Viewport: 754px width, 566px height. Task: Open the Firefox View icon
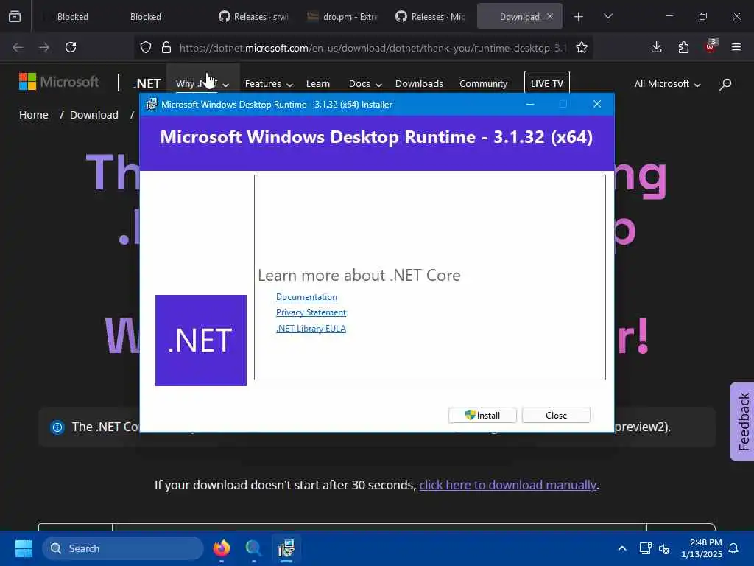15,16
